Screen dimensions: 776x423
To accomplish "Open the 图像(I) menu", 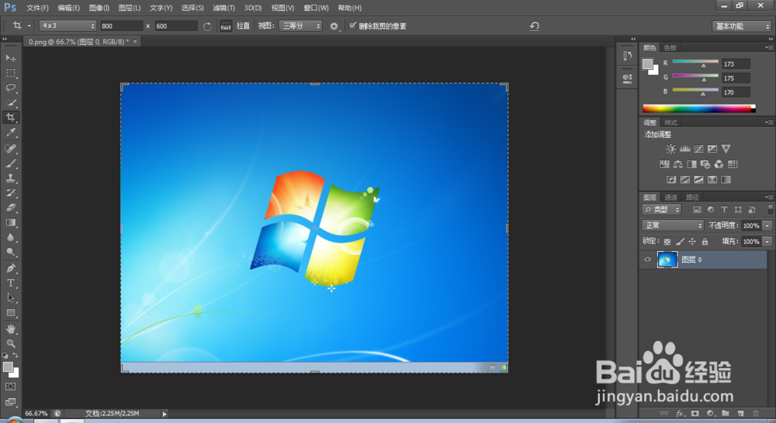I will [x=99, y=8].
